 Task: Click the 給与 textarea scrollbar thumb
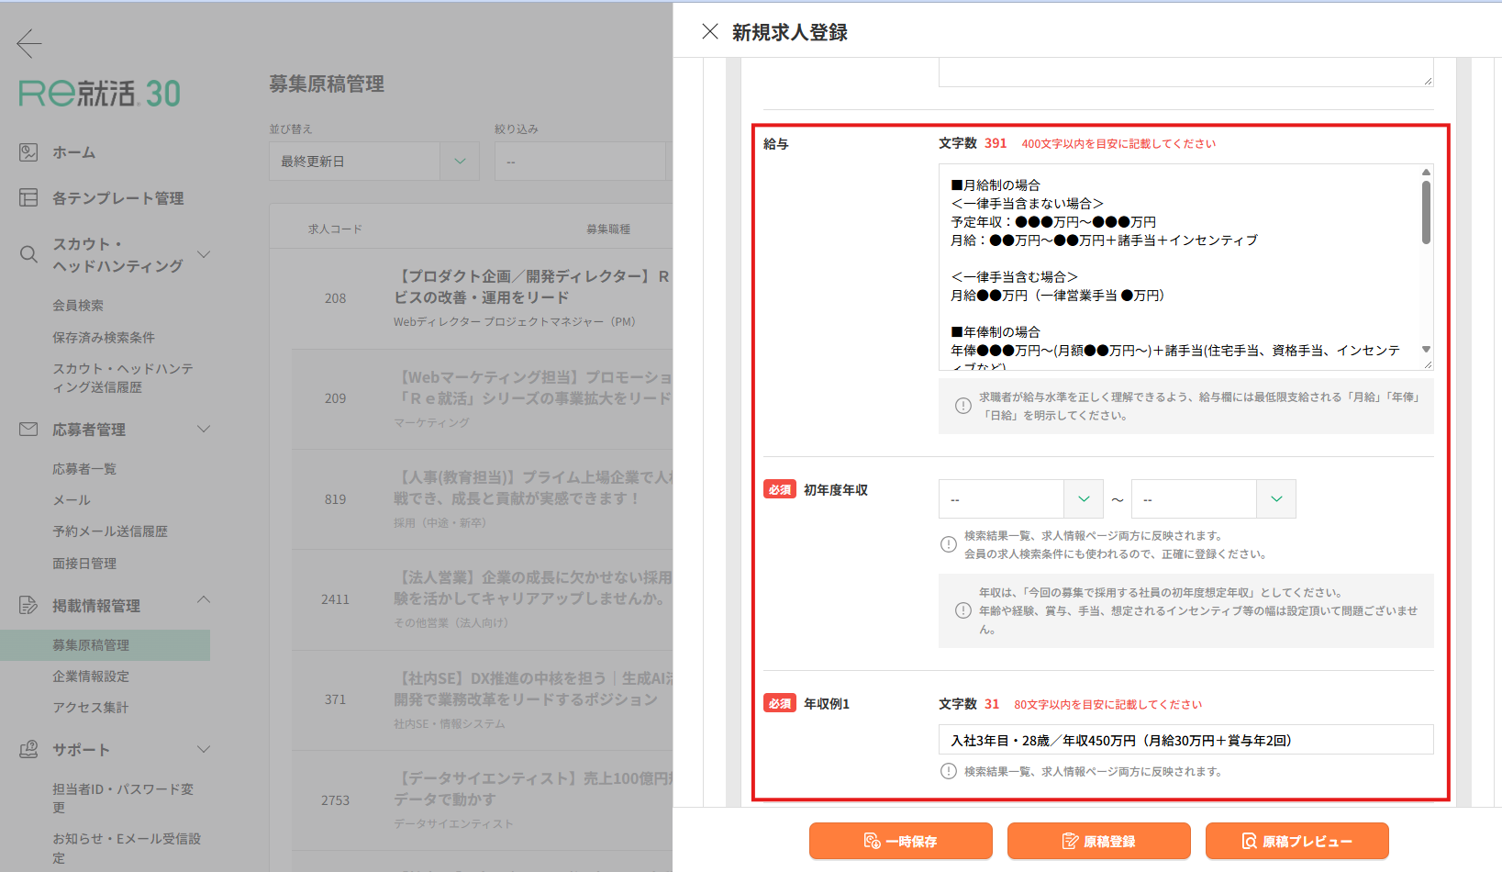click(1426, 212)
